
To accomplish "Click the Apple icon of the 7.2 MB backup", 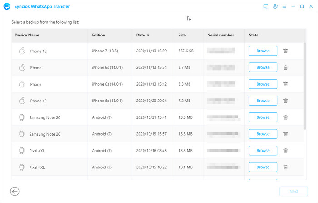I will (x=22, y=101).
